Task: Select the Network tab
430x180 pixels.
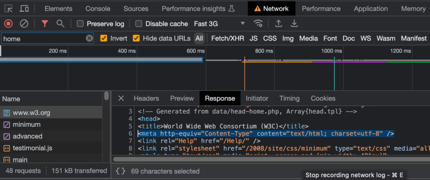Action: click(x=272, y=8)
